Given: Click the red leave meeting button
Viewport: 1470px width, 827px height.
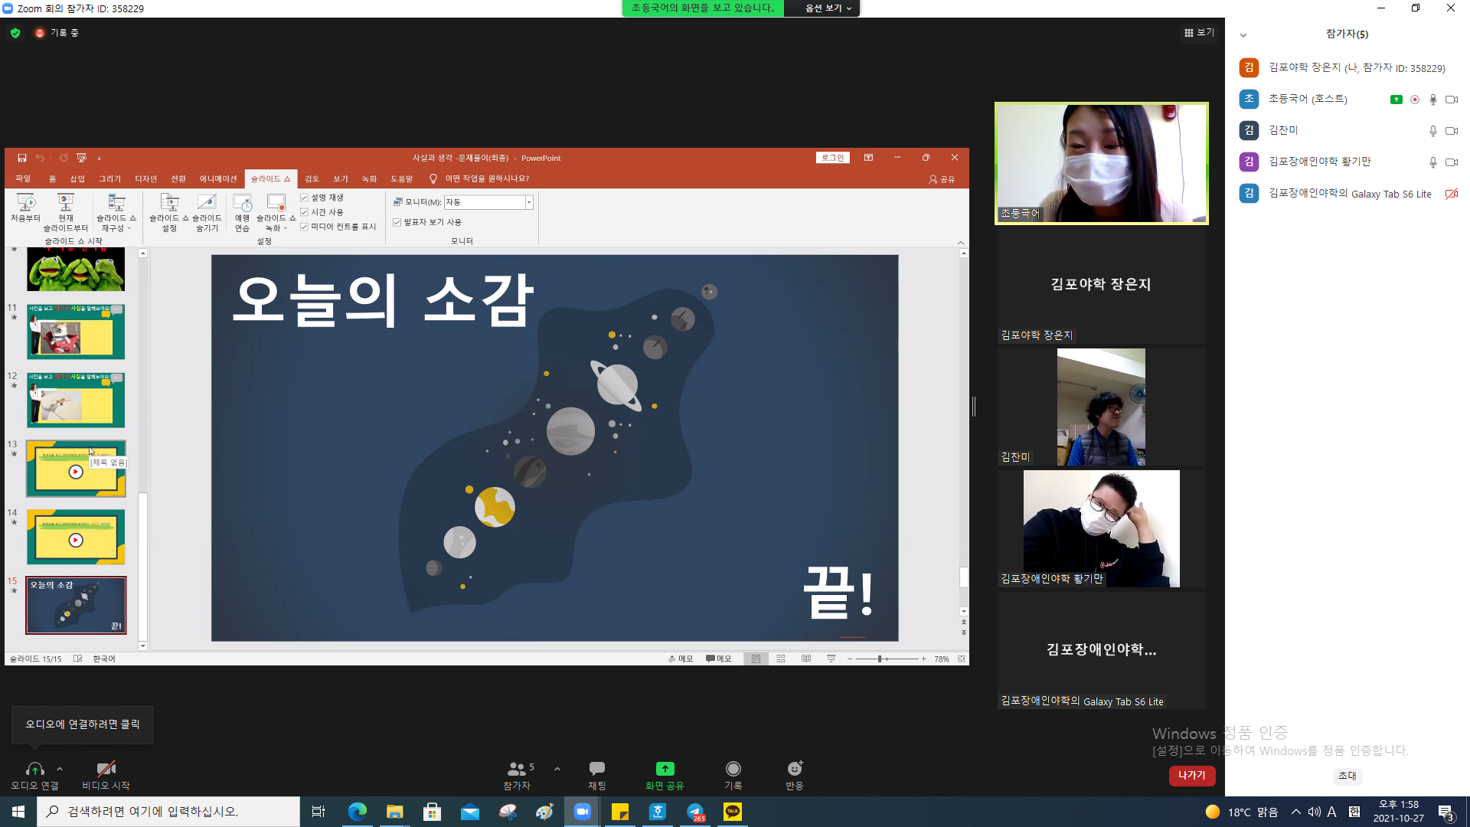Looking at the screenshot, I should click(x=1192, y=776).
